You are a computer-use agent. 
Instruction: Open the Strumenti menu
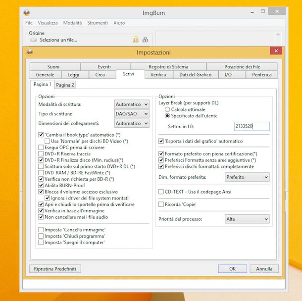click(98, 23)
